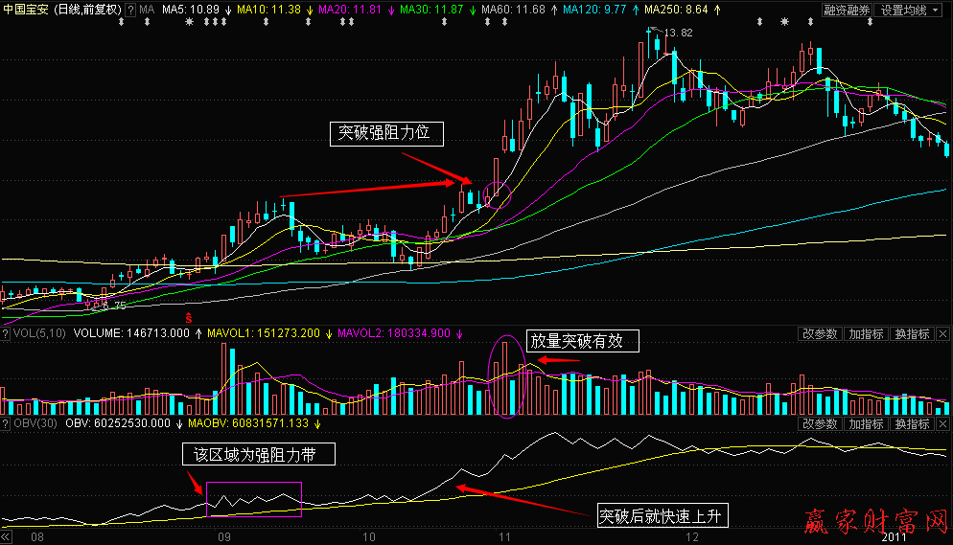Click the 突破强阻力位 annotation box

tap(386, 134)
